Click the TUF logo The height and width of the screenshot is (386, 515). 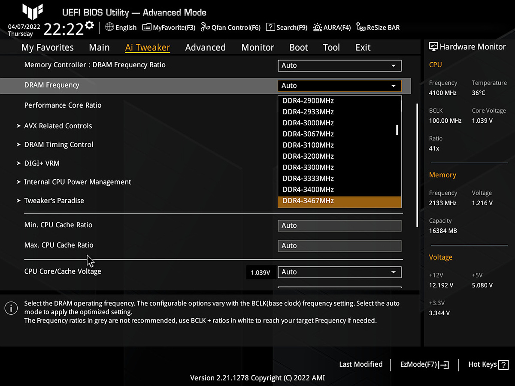click(33, 12)
